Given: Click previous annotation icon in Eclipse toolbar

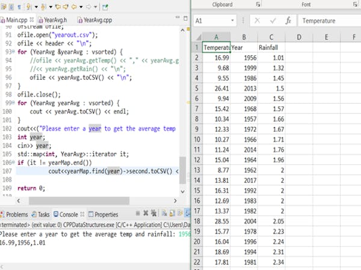Looking at the screenshot, I should tap(43, 7).
